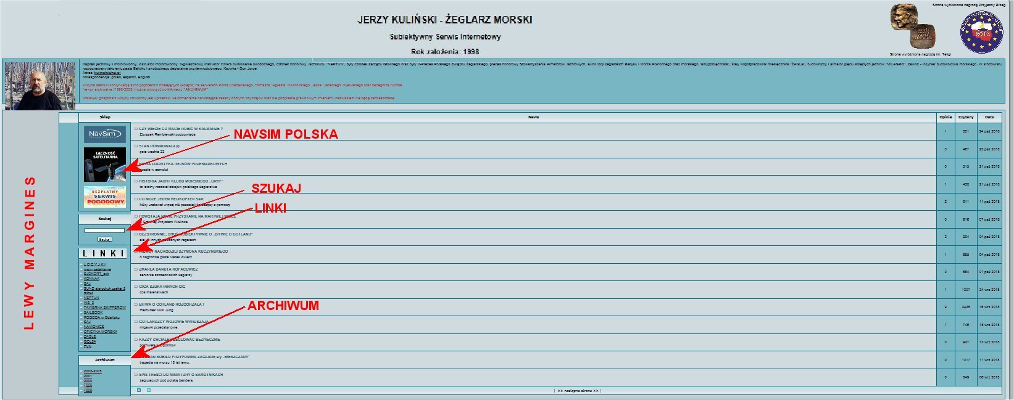Click the NavSim logo banner
This screenshot has width=1014, height=400.
pos(104,134)
